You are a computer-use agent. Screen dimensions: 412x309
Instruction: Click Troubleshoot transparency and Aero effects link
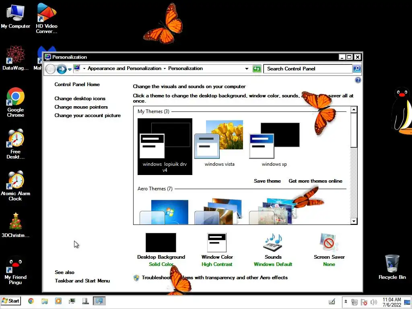[215, 278]
